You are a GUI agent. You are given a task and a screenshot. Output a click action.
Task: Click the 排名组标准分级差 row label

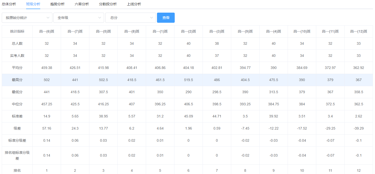coord(17,155)
